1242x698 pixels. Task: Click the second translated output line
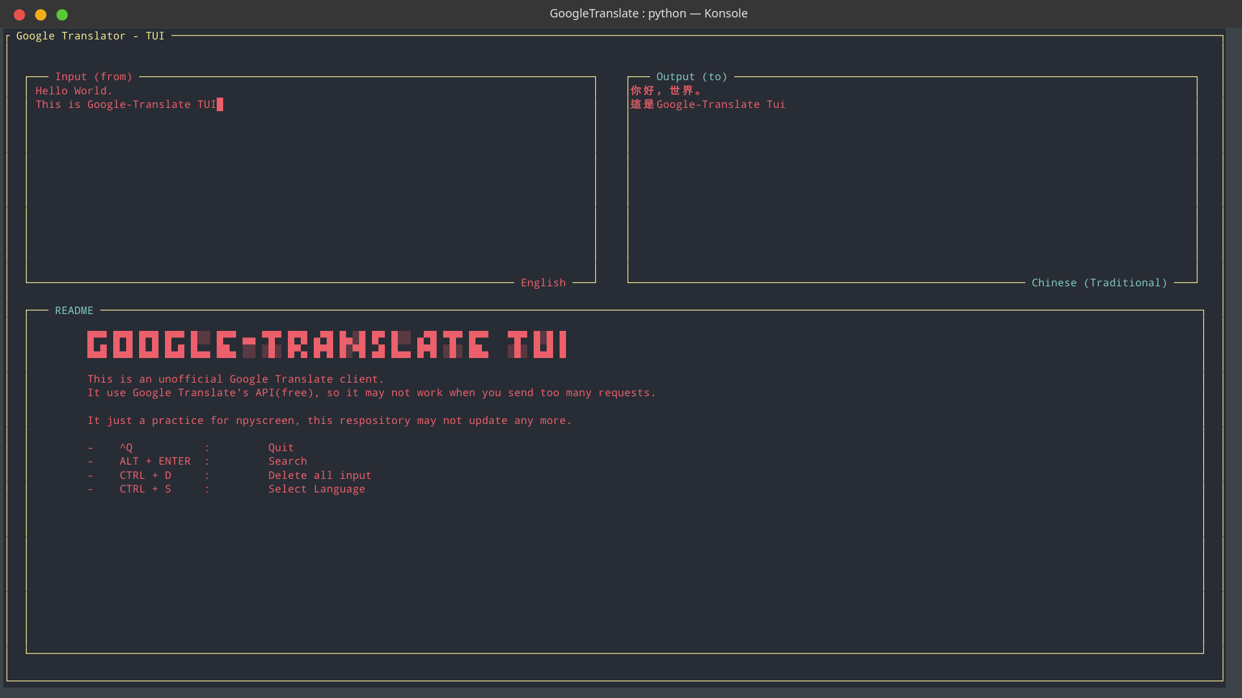click(708, 104)
